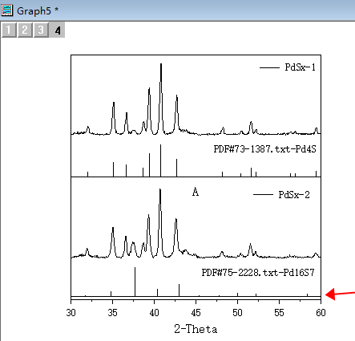Click the Graph5 window icon

(x=6, y=10)
